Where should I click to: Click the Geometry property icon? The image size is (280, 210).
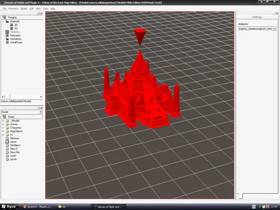[x=7, y=36]
